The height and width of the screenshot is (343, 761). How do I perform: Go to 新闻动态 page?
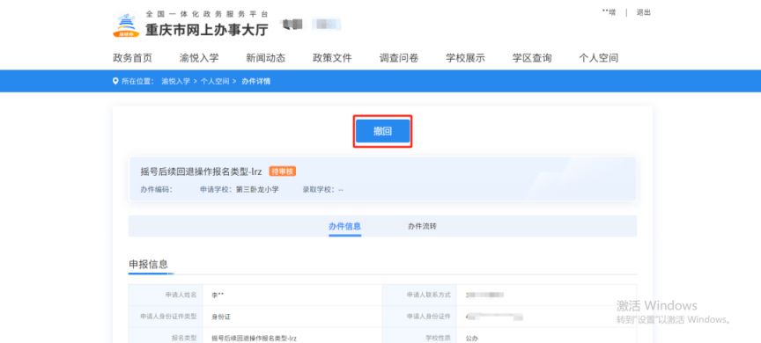[x=265, y=58]
